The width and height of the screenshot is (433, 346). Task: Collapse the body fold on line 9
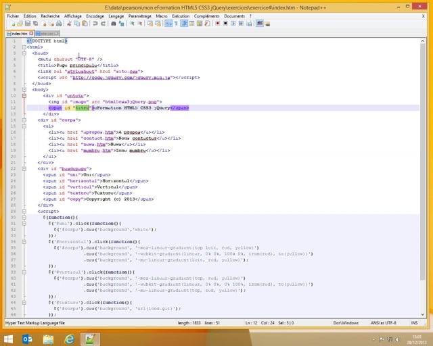pos(24,90)
